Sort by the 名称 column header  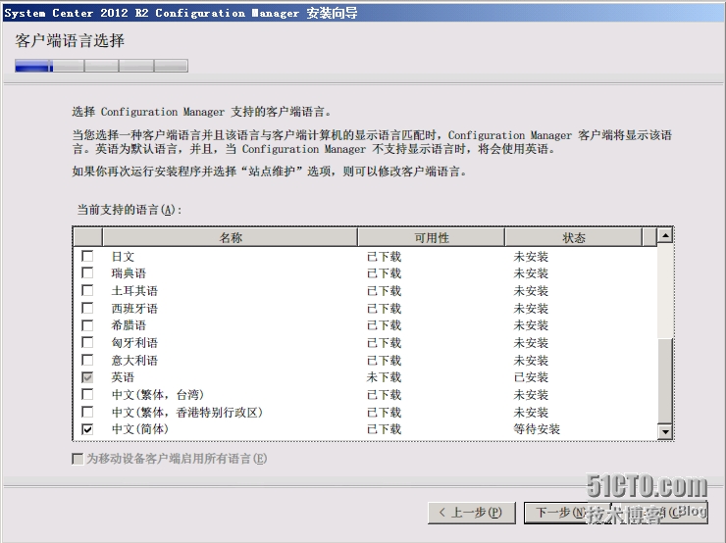(231, 238)
